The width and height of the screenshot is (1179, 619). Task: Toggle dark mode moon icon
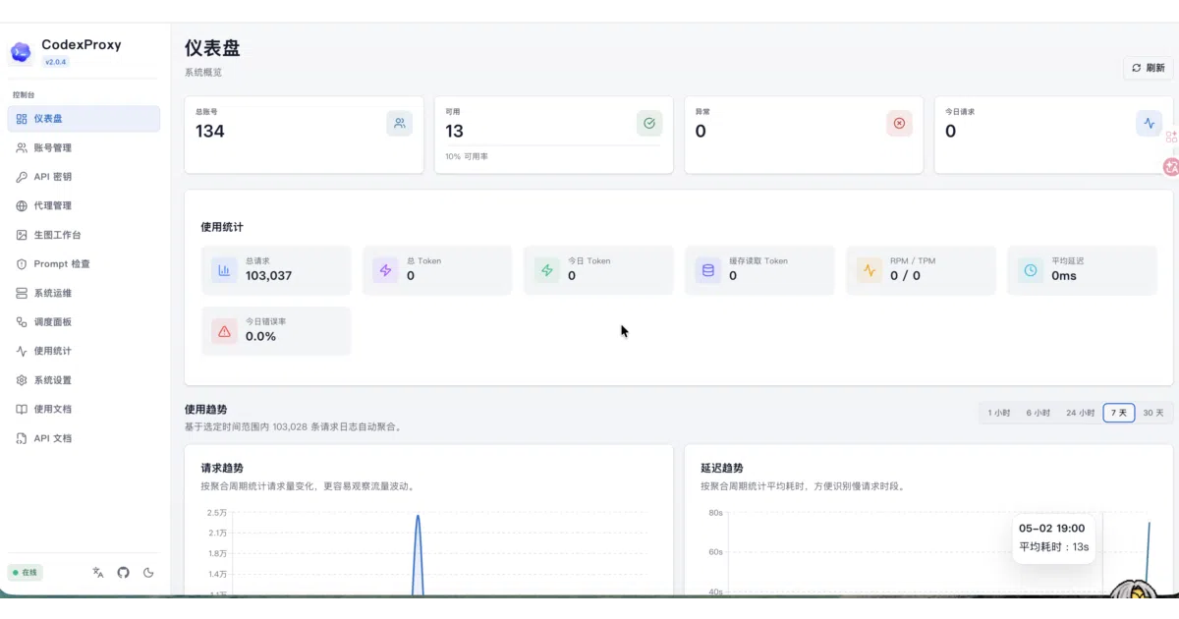click(149, 573)
